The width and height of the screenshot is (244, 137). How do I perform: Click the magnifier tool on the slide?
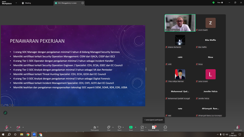[x=7, y=105]
